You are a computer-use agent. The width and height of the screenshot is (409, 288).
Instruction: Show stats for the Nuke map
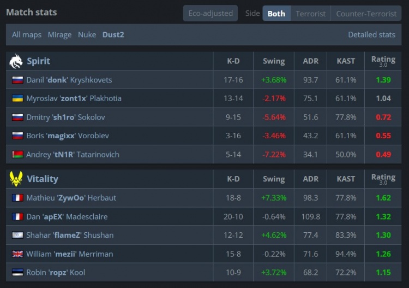(x=87, y=34)
